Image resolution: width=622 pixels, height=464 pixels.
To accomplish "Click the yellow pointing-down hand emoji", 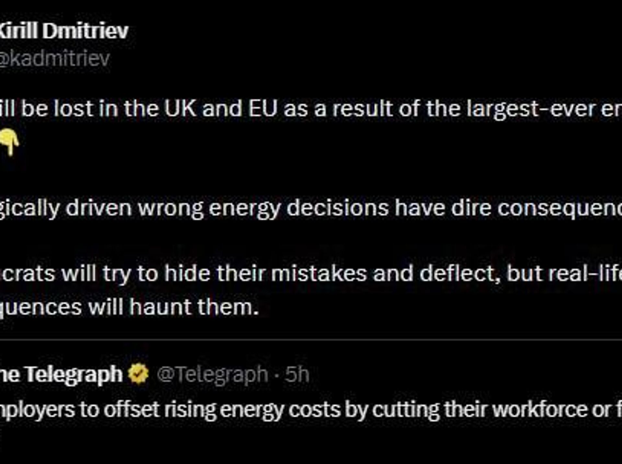I will [x=9, y=142].
